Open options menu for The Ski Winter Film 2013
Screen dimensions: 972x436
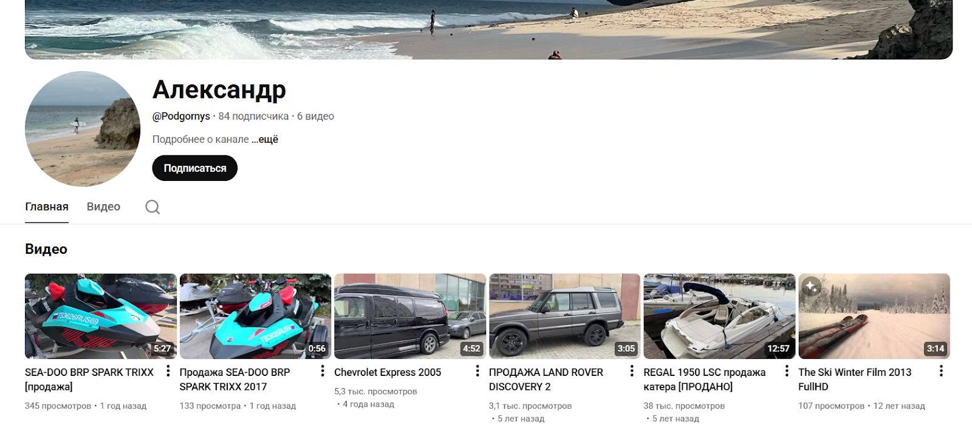[941, 371]
